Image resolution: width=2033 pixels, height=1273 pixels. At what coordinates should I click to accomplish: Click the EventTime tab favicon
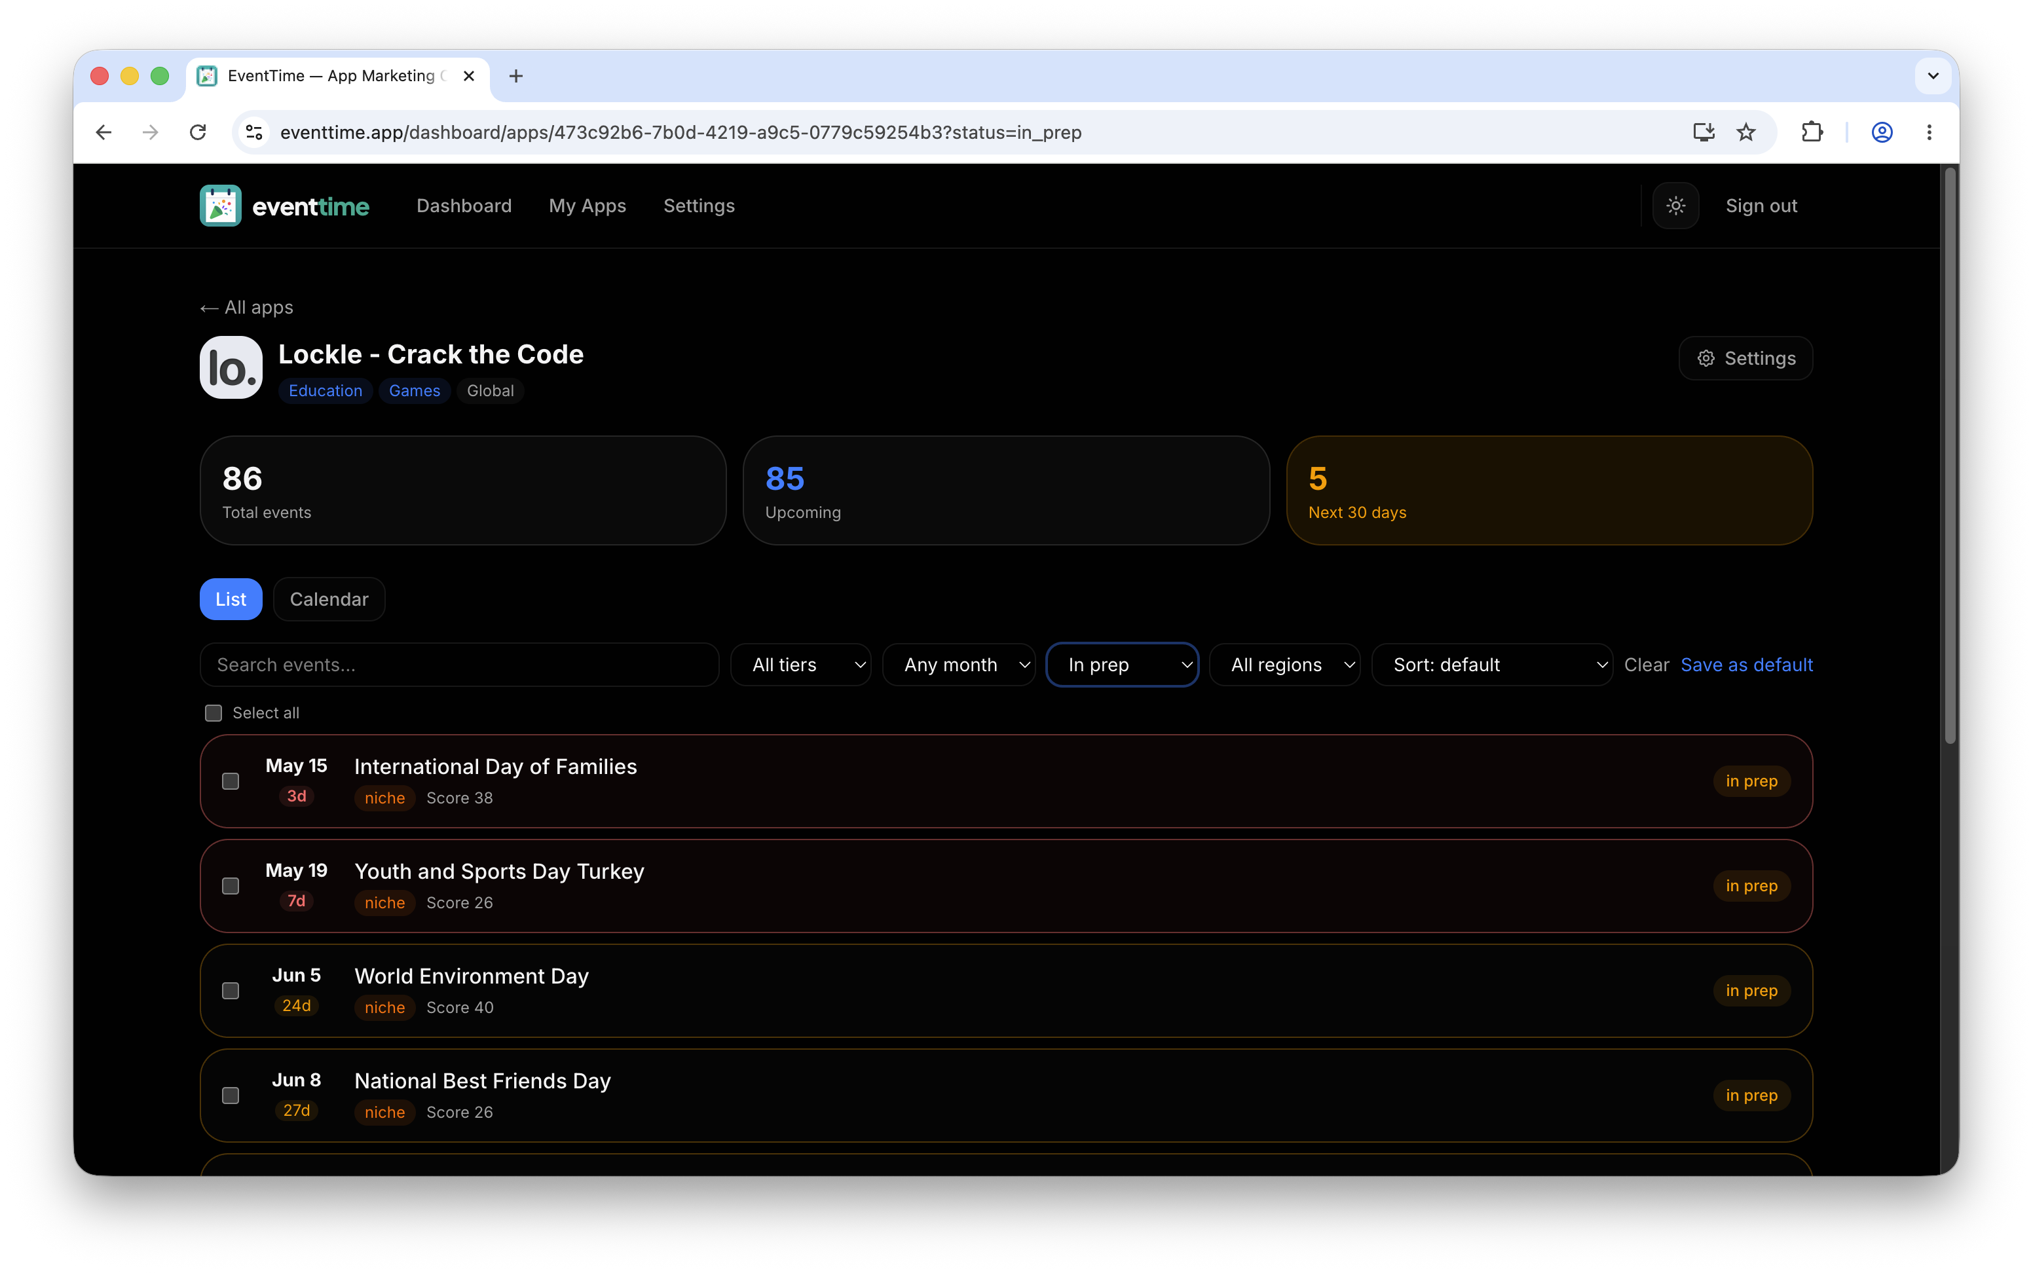pos(207,76)
